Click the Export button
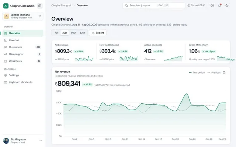Viewport: 236px width, 147px height. point(98,33)
